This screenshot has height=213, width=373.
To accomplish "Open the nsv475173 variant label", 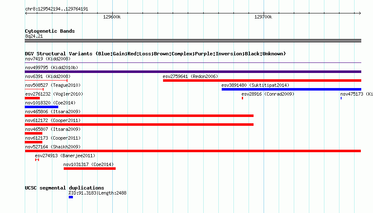I will [x=356, y=94].
